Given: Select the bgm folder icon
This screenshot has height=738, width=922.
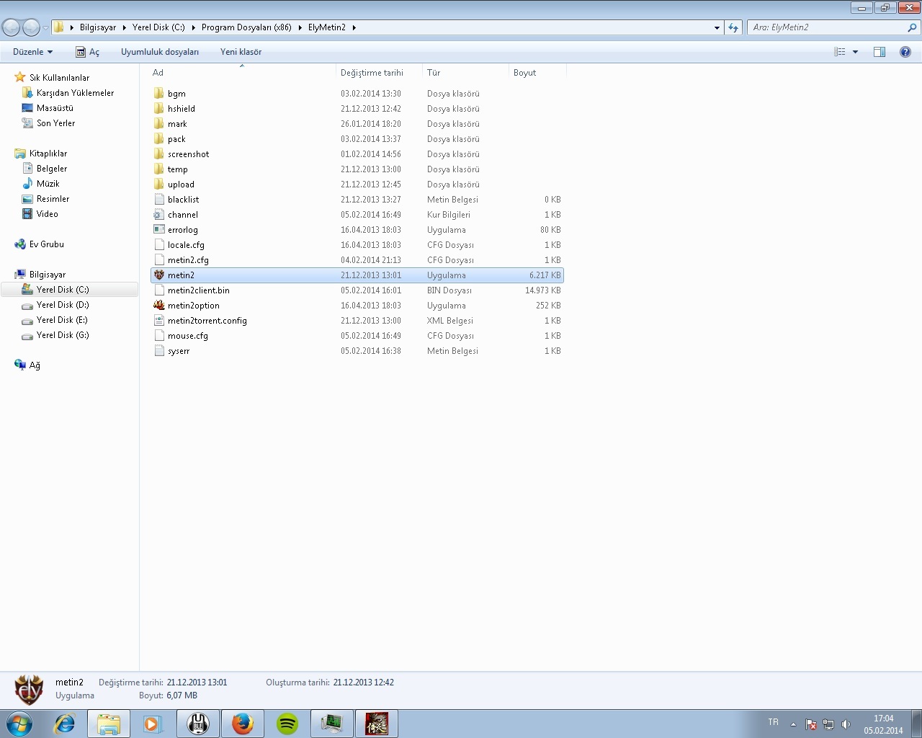Looking at the screenshot, I should [x=159, y=94].
